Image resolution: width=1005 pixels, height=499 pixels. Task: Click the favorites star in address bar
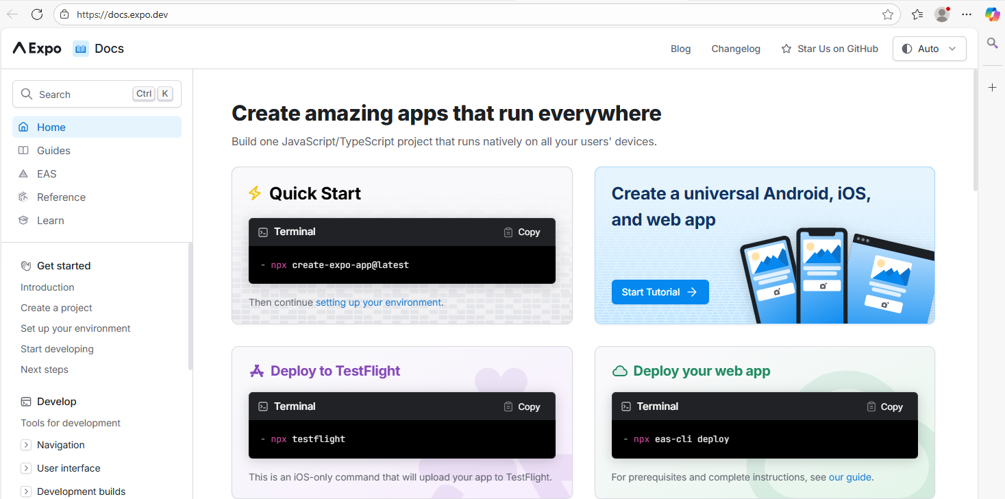coord(887,14)
